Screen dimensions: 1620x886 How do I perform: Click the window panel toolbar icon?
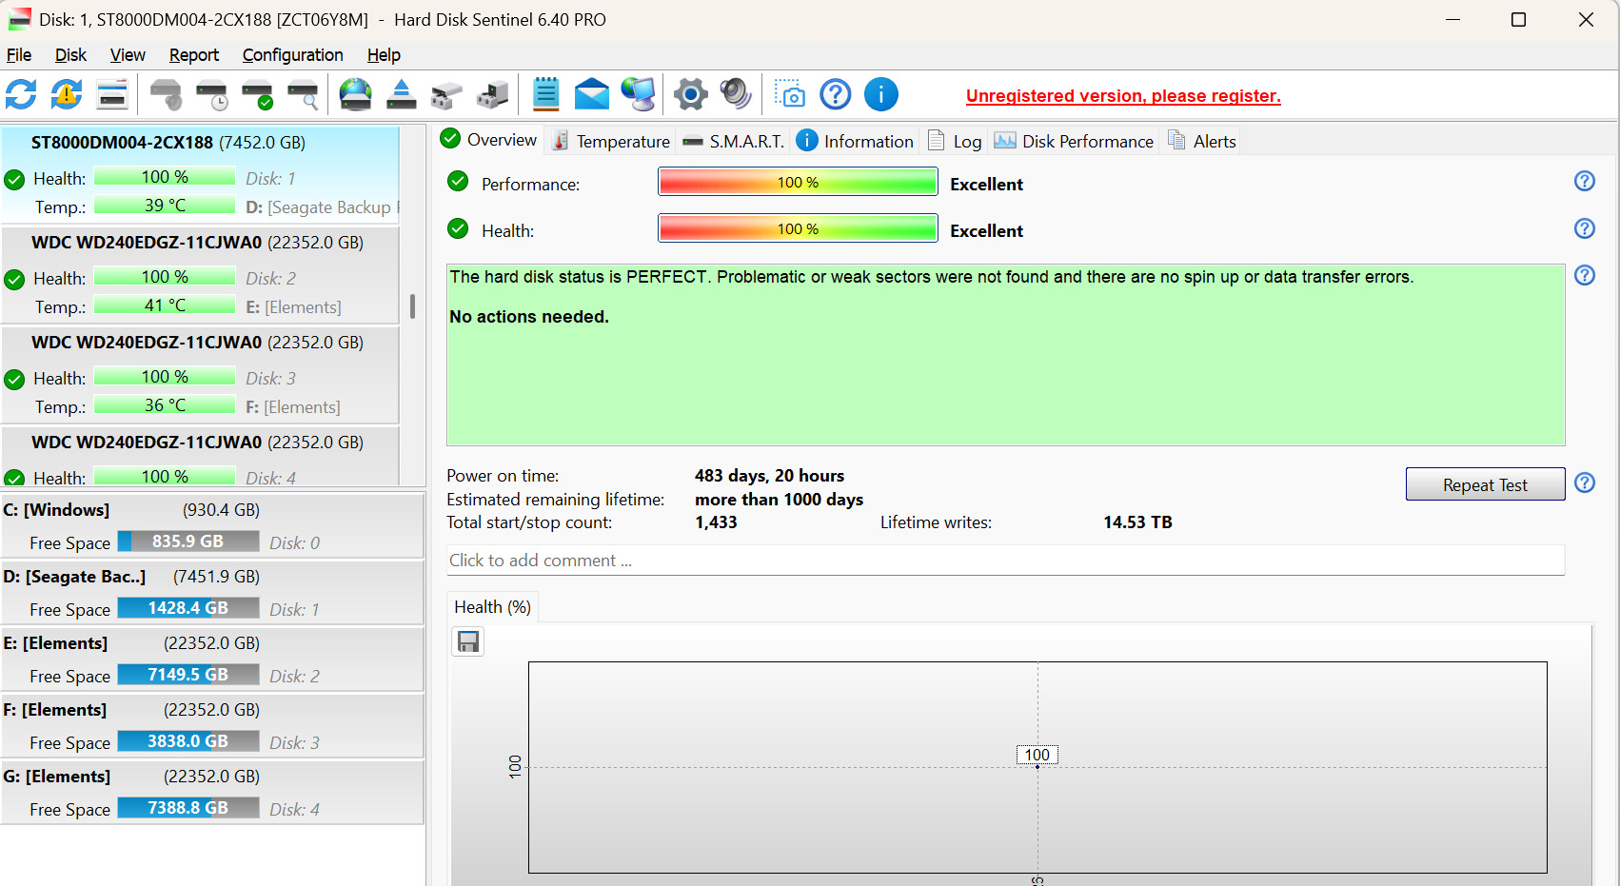(x=112, y=94)
